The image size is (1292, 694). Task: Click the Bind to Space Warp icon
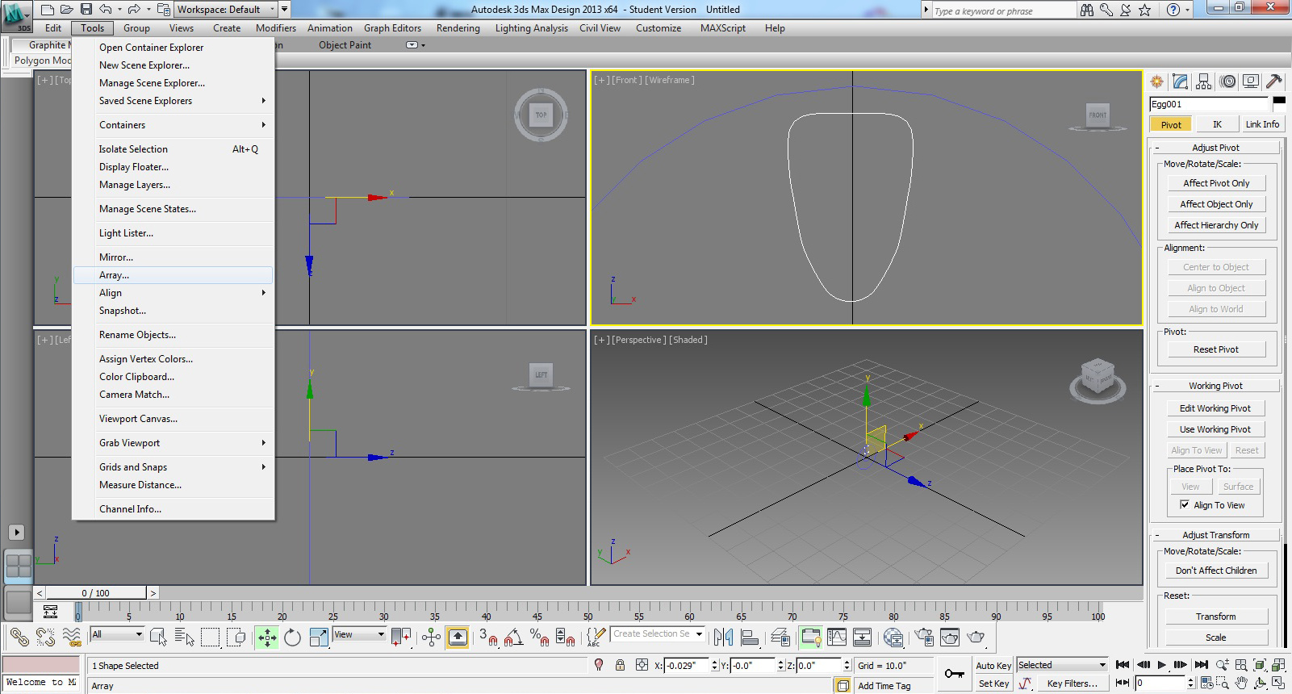[x=72, y=638]
